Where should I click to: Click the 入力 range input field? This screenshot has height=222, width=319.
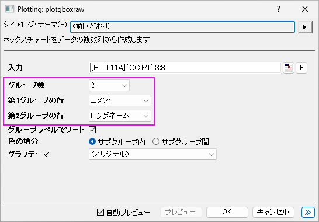coord(185,68)
